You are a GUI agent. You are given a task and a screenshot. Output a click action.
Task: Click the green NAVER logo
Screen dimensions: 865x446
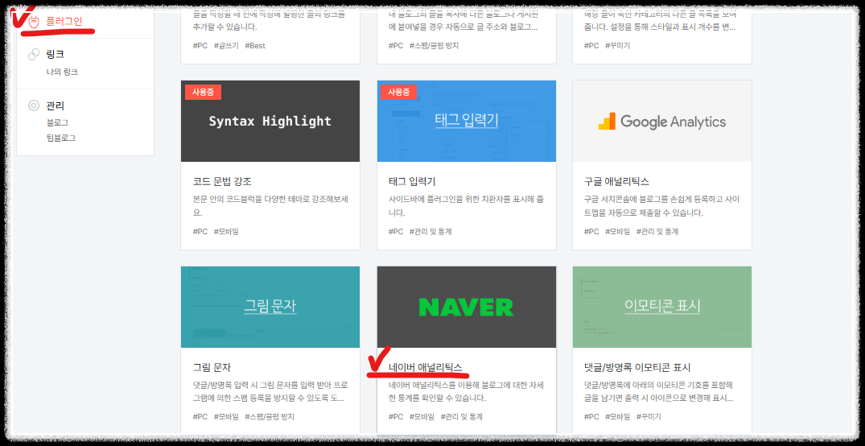(x=466, y=307)
